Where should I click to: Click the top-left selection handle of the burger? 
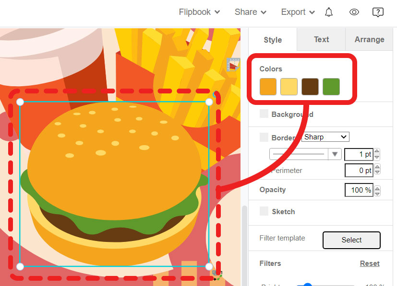coord(20,102)
